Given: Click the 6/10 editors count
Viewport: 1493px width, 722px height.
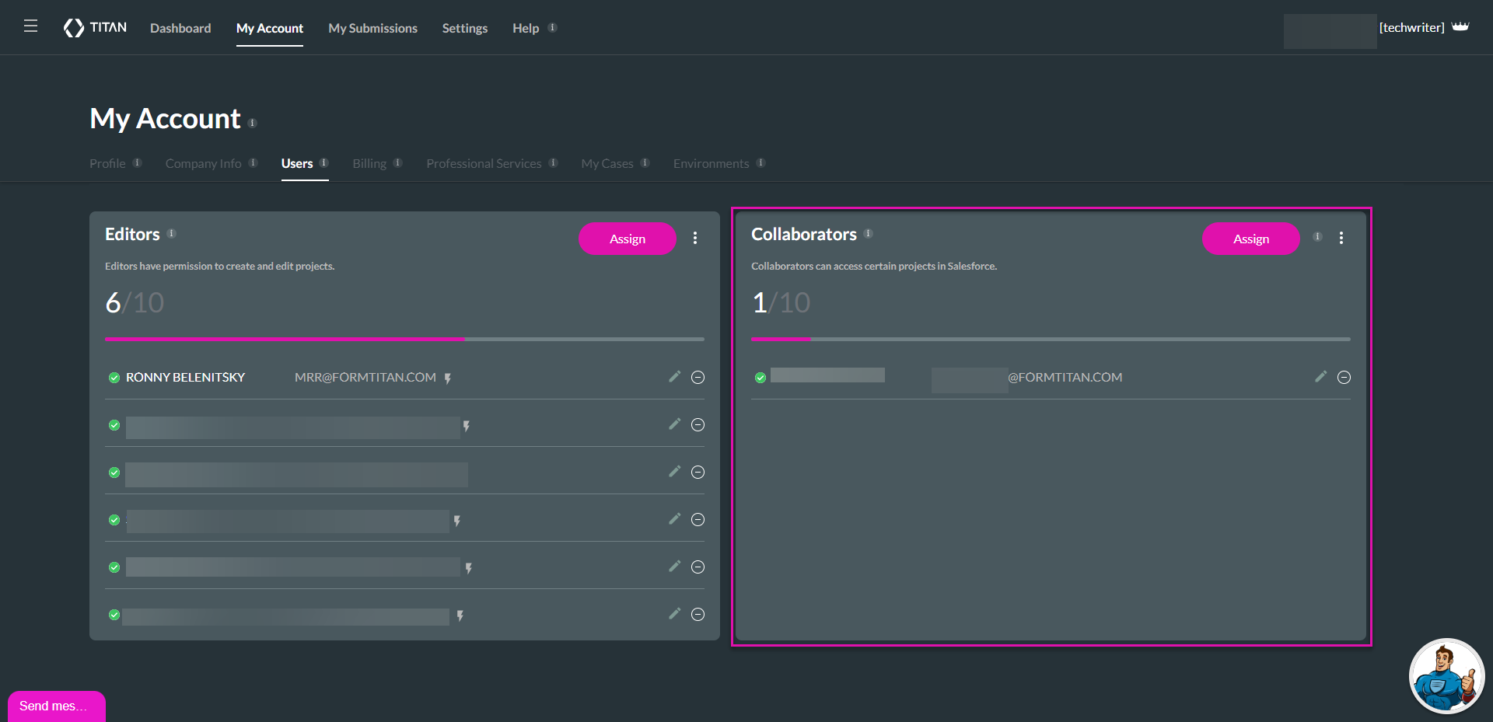Looking at the screenshot, I should click(x=135, y=302).
